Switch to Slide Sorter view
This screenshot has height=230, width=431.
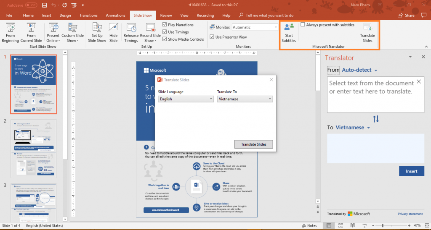(341, 225)
